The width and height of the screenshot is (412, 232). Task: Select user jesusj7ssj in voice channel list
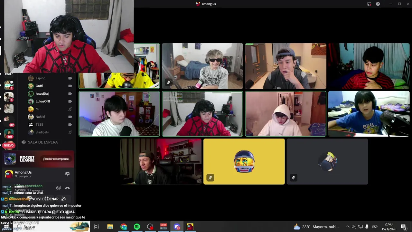[x=42, y=93]
